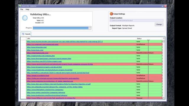Open the thetoptens.com best-toy-companies link
This screenshot has width=189, height=106.
click(45, 90)
